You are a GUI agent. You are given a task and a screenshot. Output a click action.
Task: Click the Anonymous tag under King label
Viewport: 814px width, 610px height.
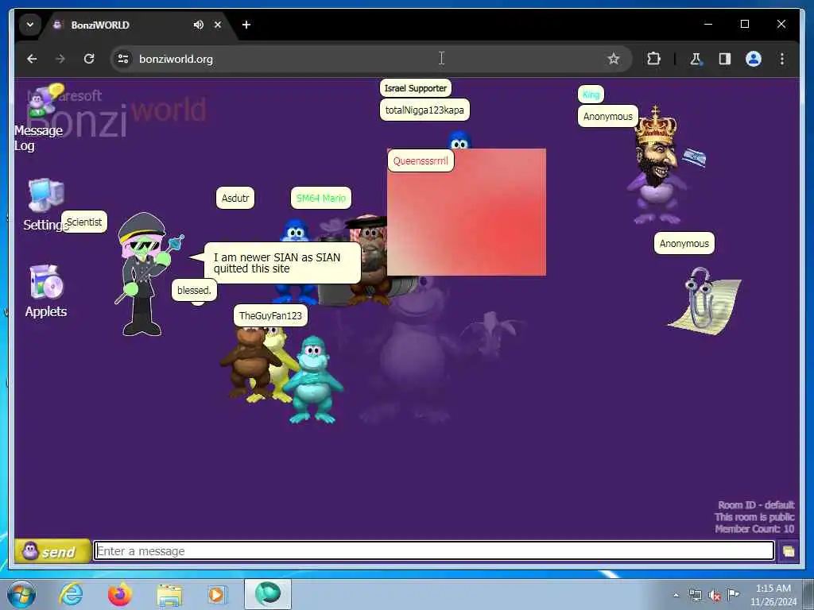(608, 116)
